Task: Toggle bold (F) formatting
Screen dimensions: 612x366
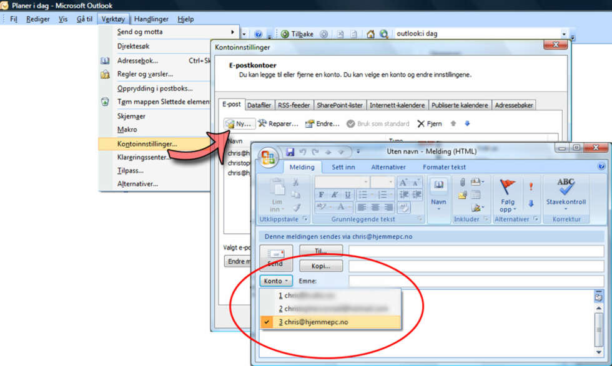Action: 321,195
